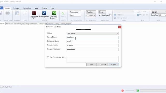
Task: Click the Privuser Login field
Action: (93, 45)
